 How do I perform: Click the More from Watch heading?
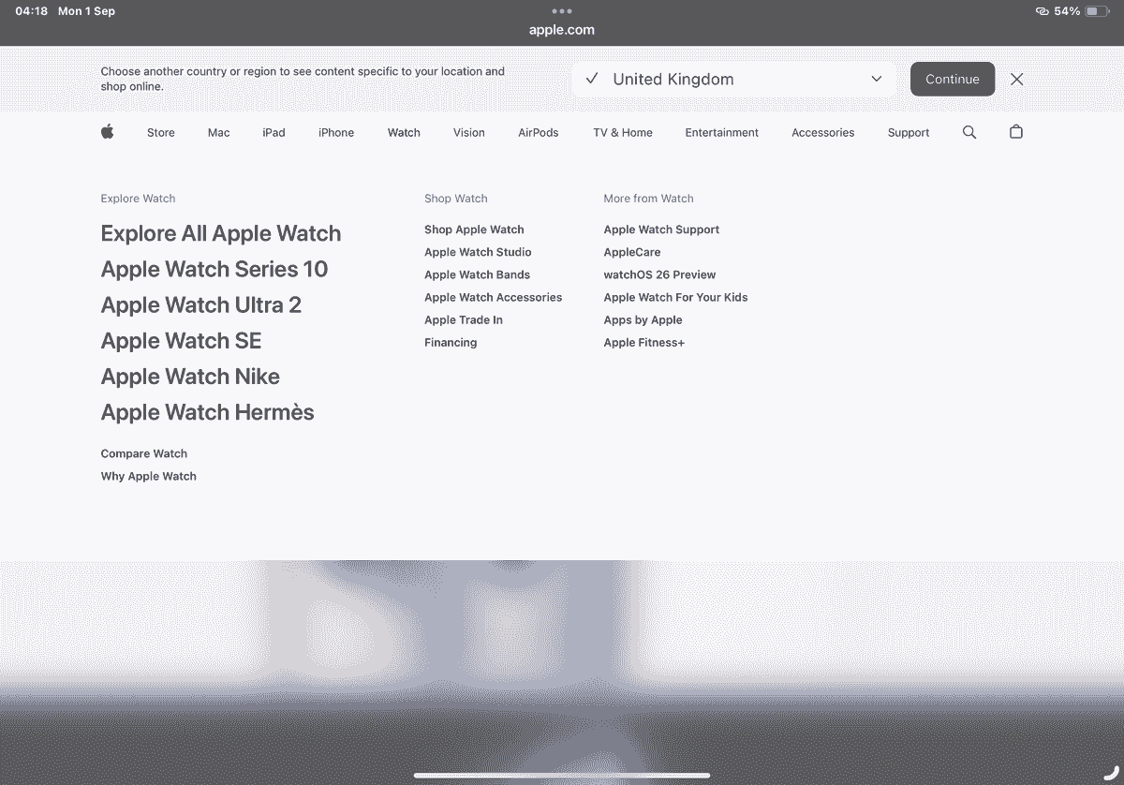[649, 199]
